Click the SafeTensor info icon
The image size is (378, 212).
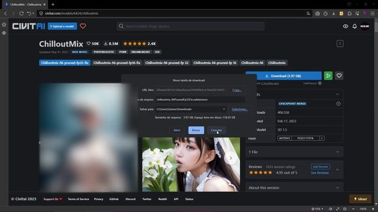click(x=320, y=83)
